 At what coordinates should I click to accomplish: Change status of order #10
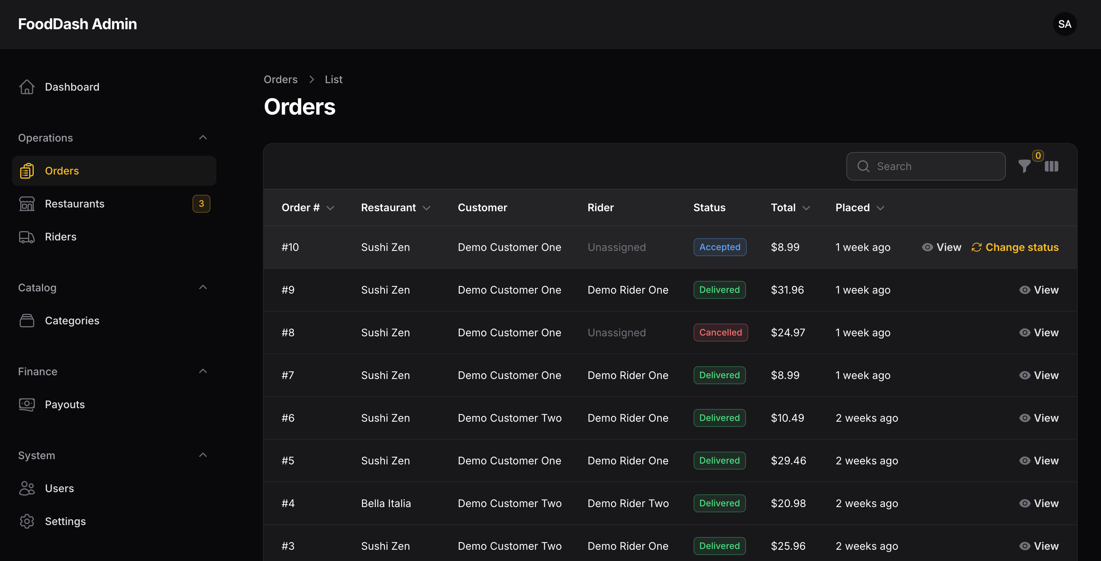click(1014, 247)
